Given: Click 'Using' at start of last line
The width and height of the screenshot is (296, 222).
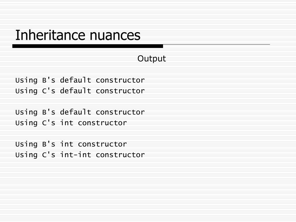Looking at the screenshot, I should (26, 155).
